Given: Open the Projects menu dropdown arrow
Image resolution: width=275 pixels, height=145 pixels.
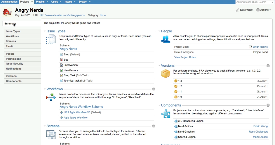Looking at the screenshot, I should (32, 2).
